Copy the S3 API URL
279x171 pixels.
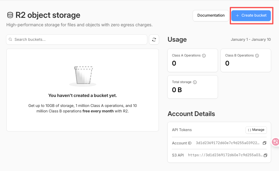pyautogui.click(x=265, y=155)
